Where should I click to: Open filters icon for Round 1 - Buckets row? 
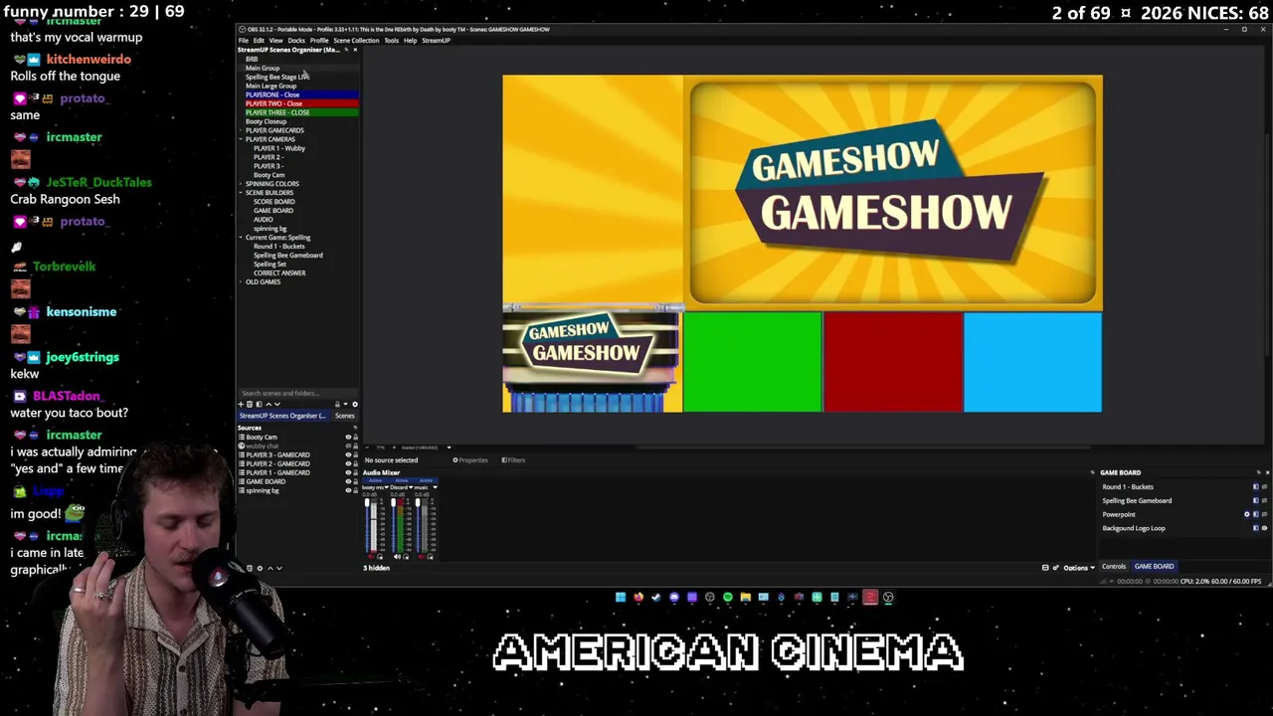1256,486
